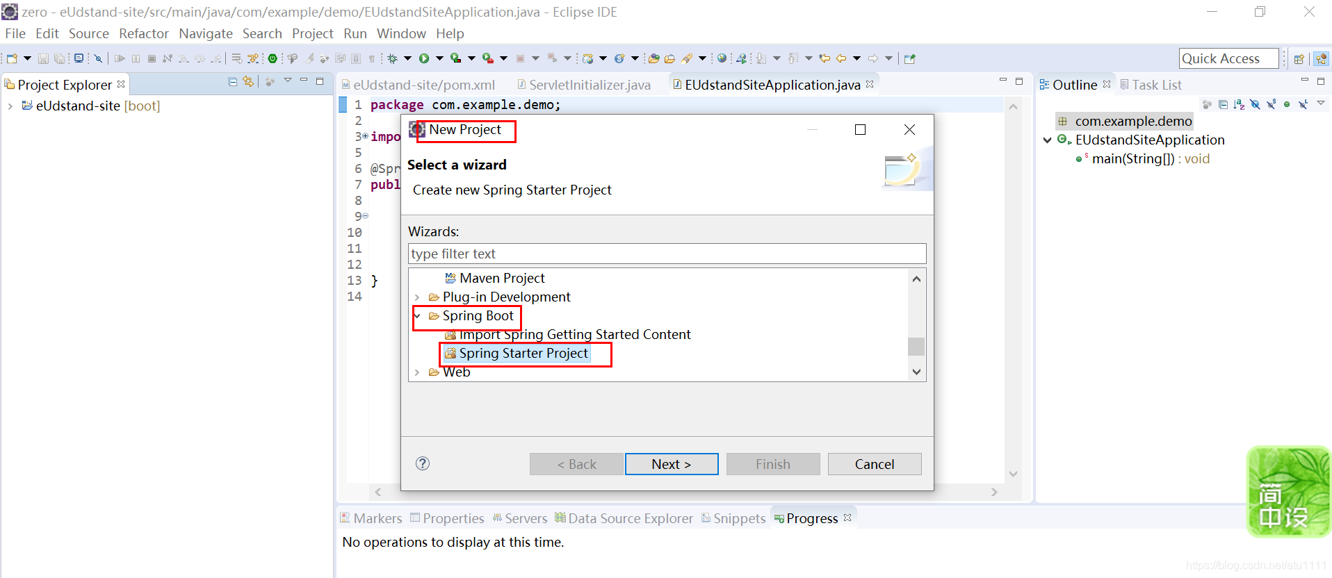Collapse EUdstandSiteApplication node in Outline
The height and width of the screenshot is (578, 1332).
click(x=1048, y=140)
